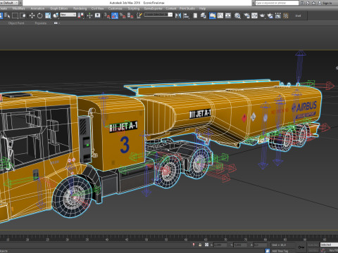338x253 pixels.
Task: Toggle Keyboard Shortcut Override
Action: (x=97, y=15)
